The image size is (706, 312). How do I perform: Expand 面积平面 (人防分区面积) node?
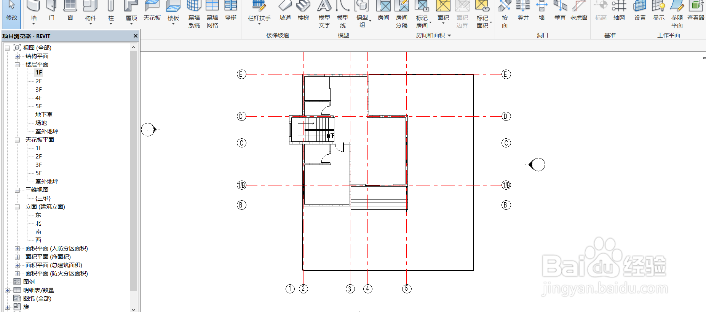[x=17, y=249]
